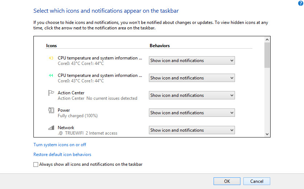Image resolution: width=304 pixels, height=189 pixels.
Task: Open behavior dropdown for second CPU temperature
Action: pos(192,78)
